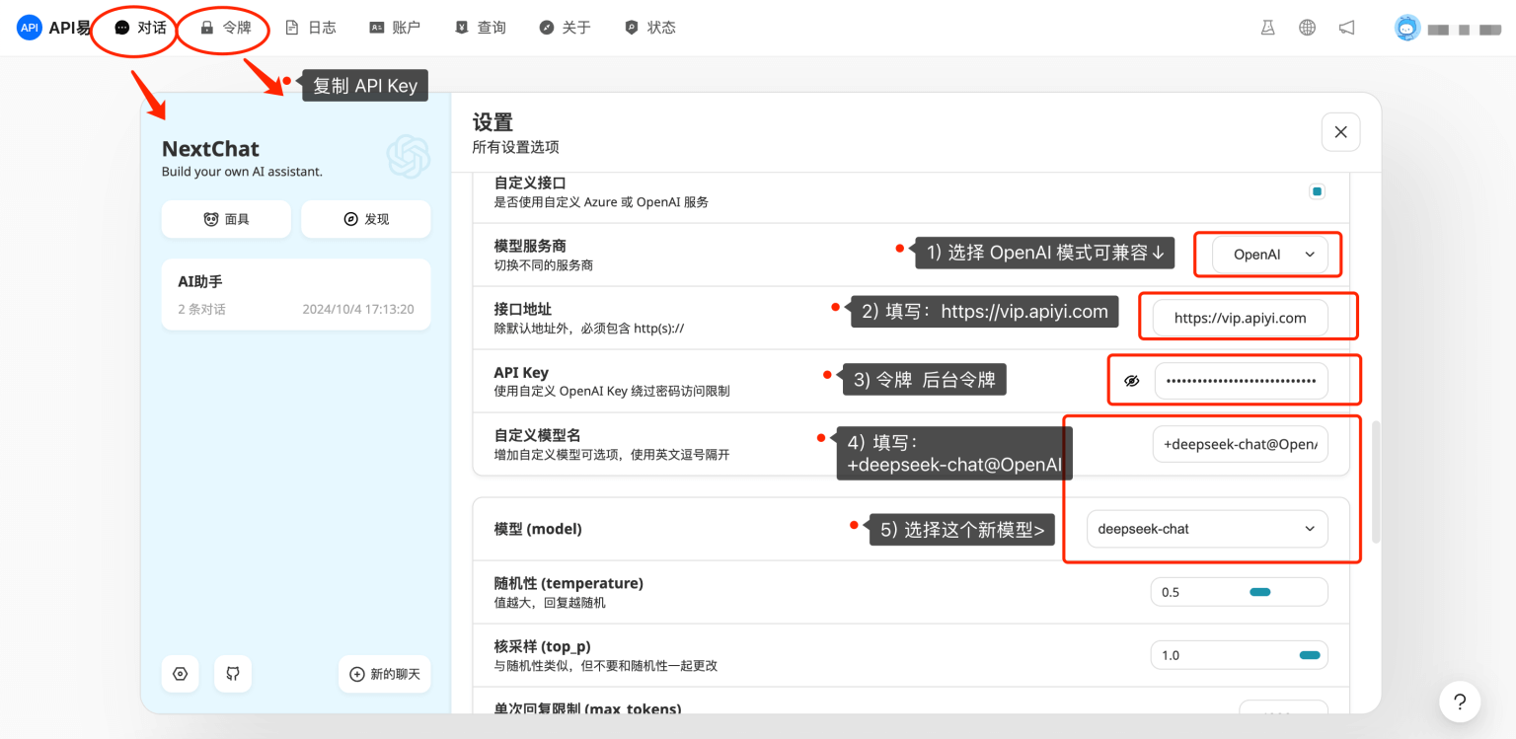Open the 模型服务商 OpenAI dropdown
1516x739 pixels.
coord(1267,254)
